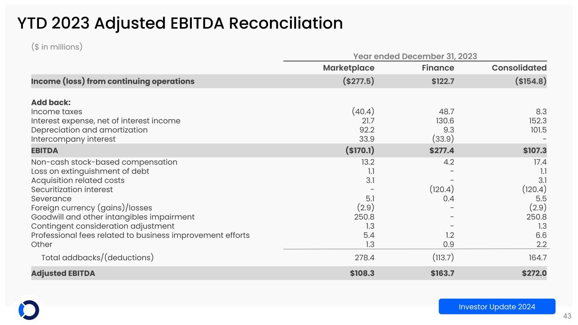The height and width of the screenshot is (325, 578).
Task: Click the ($ in millions) note
Action: (57, 47)
